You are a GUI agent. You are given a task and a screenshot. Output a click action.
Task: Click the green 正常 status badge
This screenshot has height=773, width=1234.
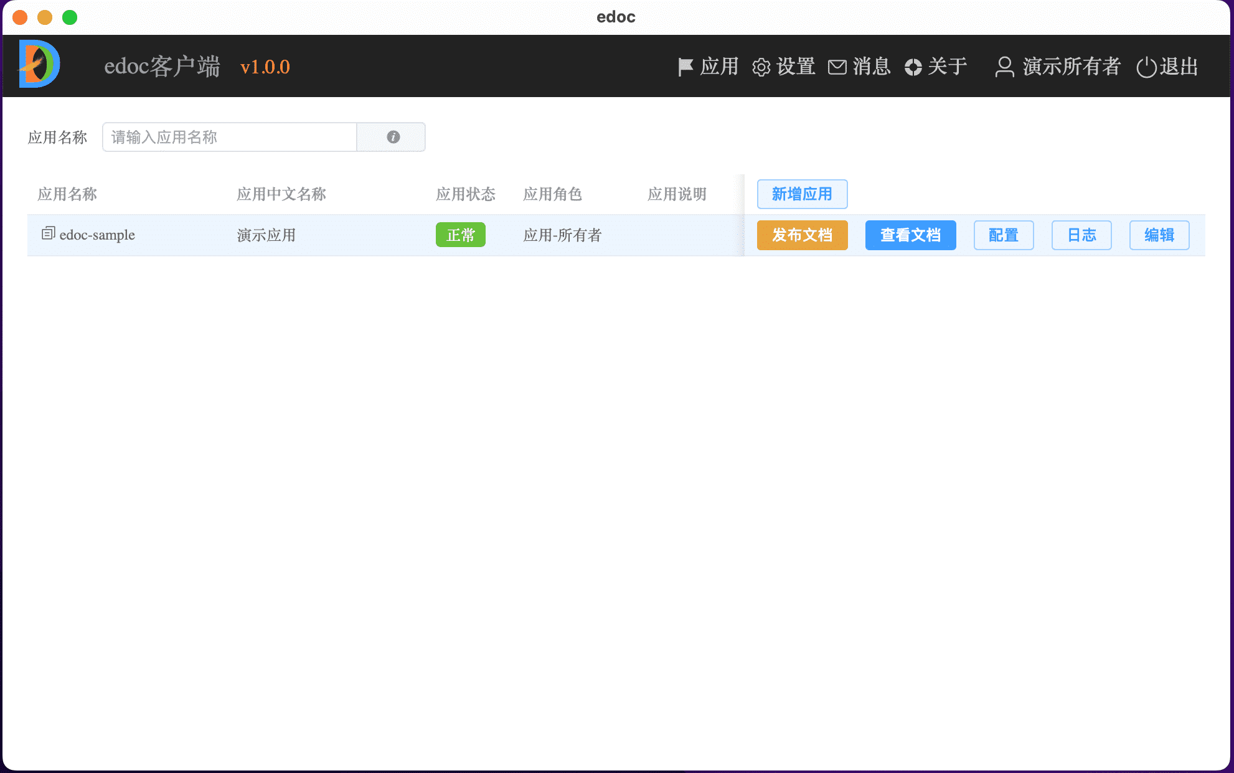pyautogui.click(x=461, y=235)
